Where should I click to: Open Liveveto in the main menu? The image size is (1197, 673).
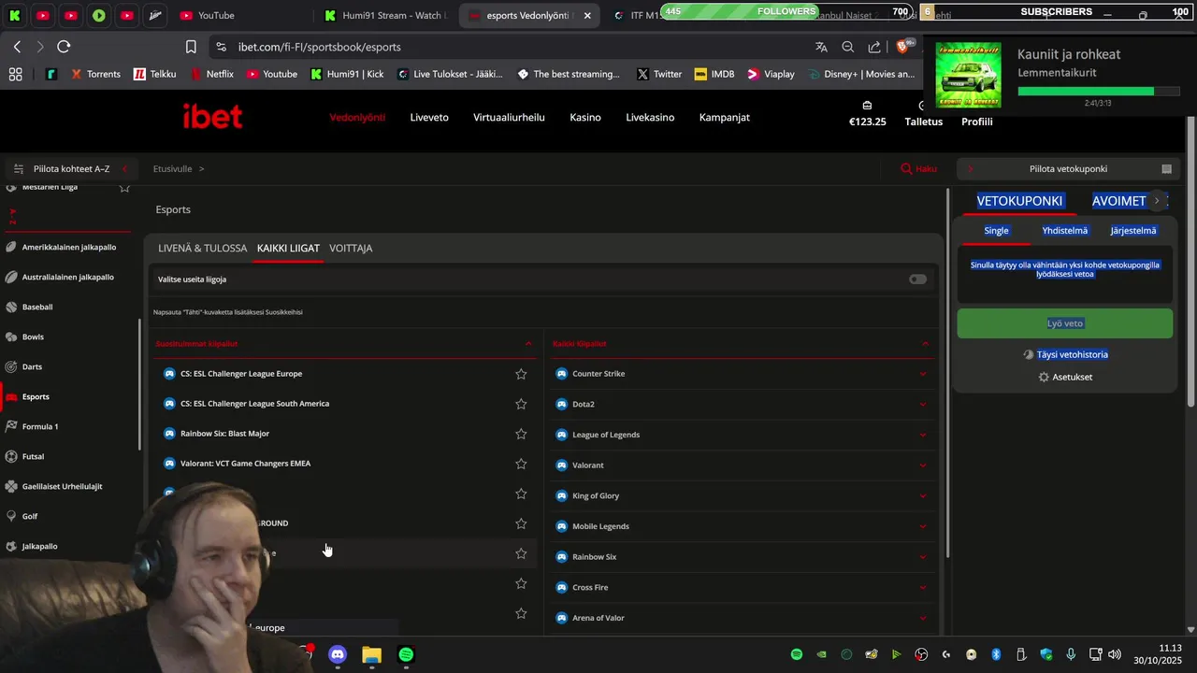click(429, 118)
